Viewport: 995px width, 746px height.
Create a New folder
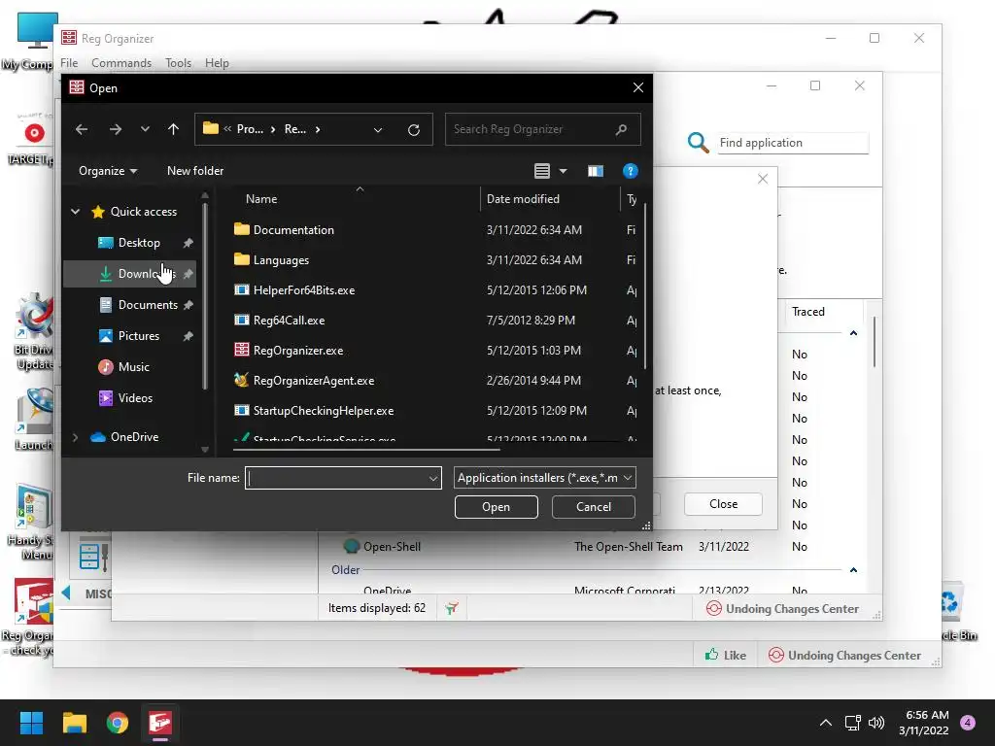coord(194,171)
